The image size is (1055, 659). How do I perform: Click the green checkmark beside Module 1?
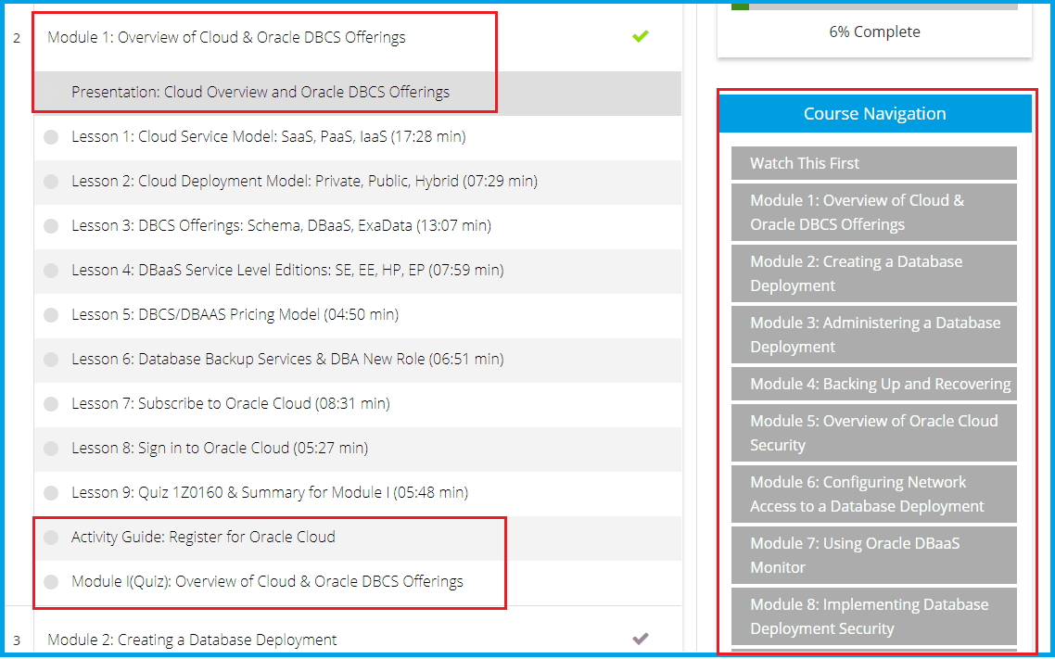click(x=640, y=36)
